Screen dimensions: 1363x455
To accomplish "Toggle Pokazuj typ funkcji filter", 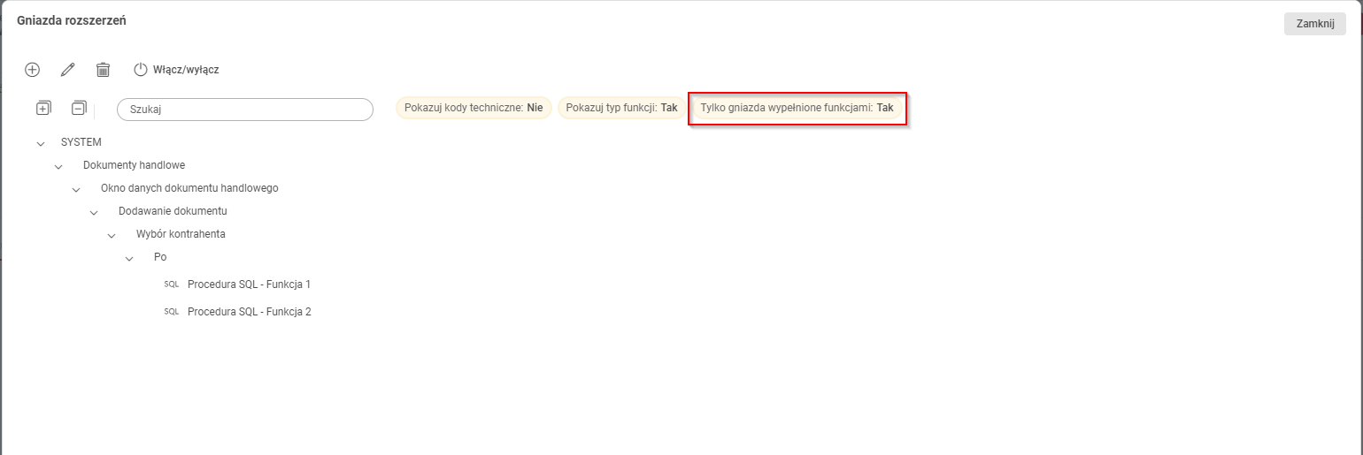I will (621, 108).
